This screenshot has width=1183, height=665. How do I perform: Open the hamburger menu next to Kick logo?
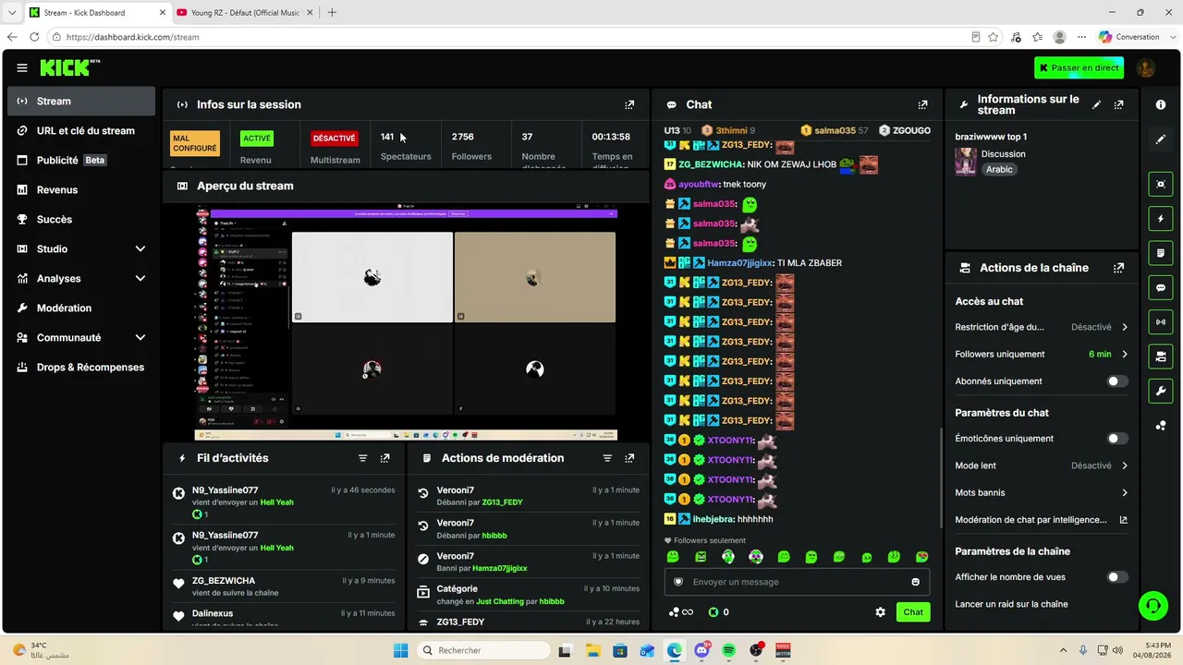coord(22,67)
